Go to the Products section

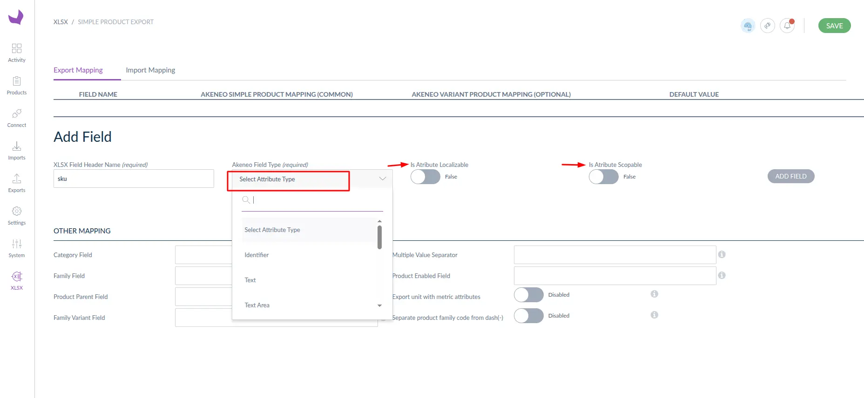[x=17, y=86]
